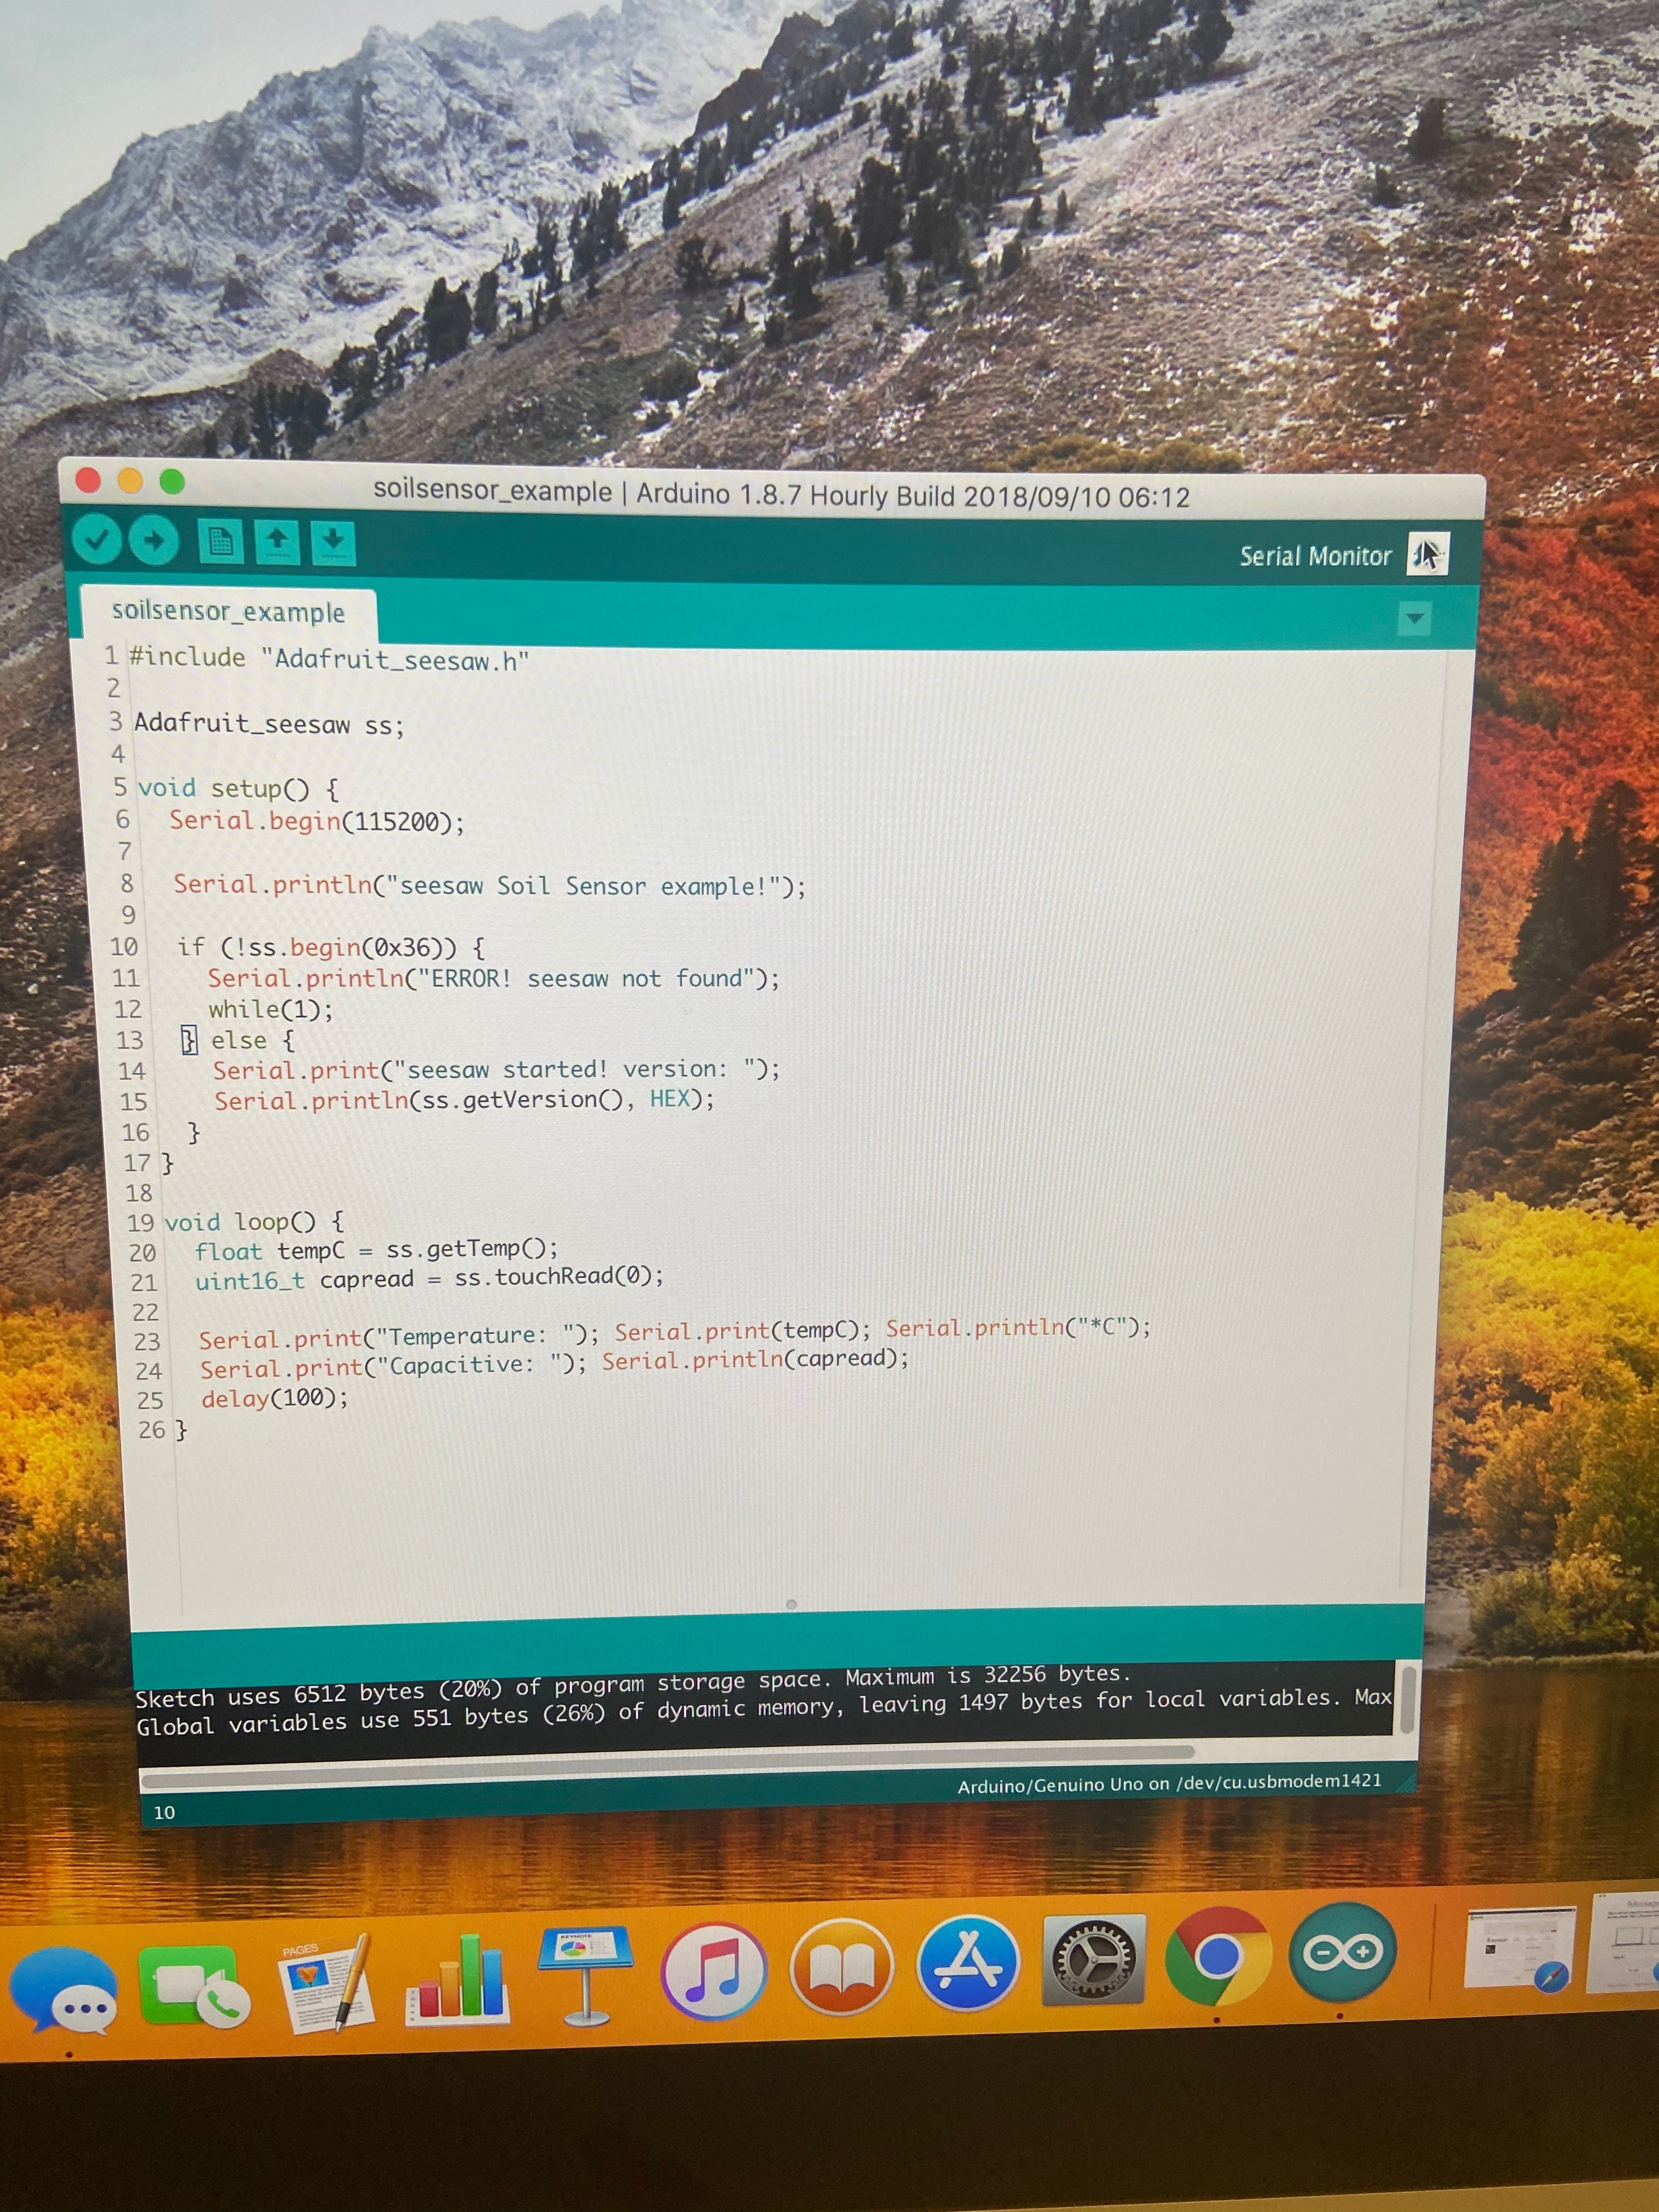Click the "seesaw started! version: " line
Screen dimensions: 1659x2212
pyautogui.click(x=496, y=1070)
